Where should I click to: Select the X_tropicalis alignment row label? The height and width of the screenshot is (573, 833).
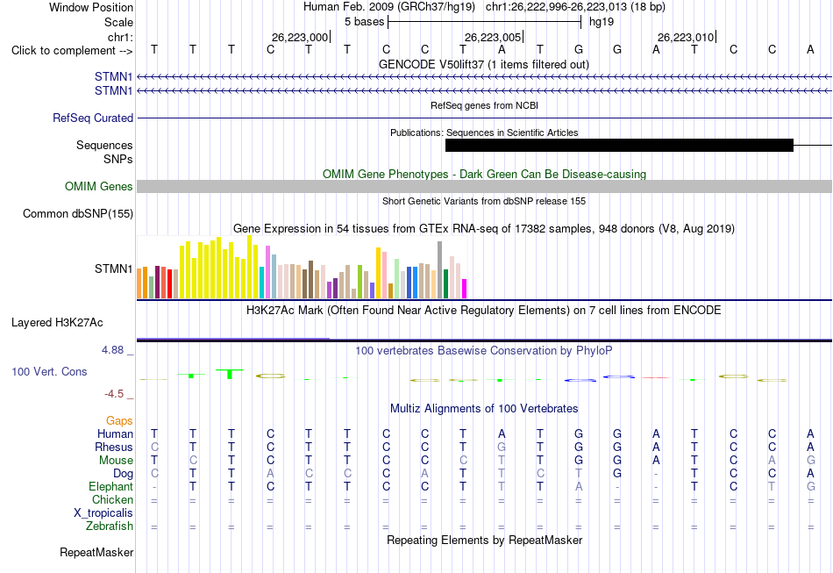click(103, 513)
